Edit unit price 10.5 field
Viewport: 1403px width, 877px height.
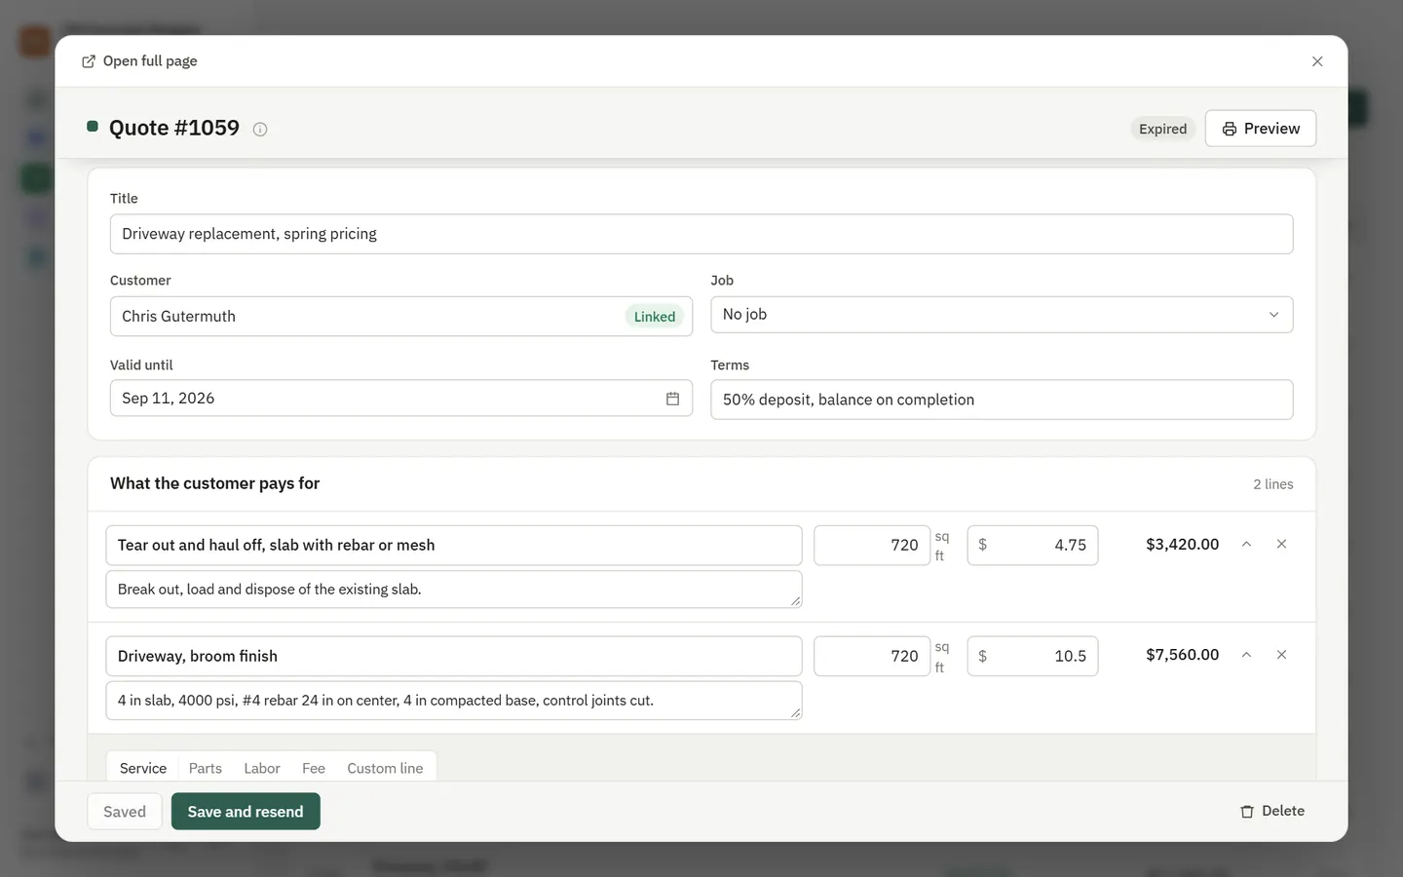click(x=1033, y=656)
